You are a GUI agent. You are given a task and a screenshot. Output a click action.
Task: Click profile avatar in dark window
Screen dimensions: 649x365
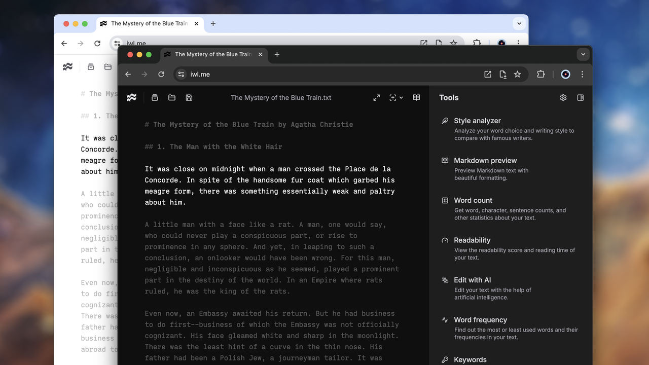pos(566,74)
